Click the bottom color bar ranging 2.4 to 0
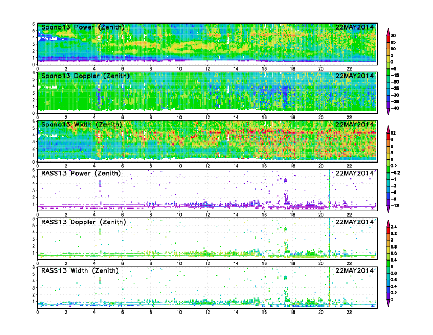The image size is (433, 335). [x=388, y=263]
